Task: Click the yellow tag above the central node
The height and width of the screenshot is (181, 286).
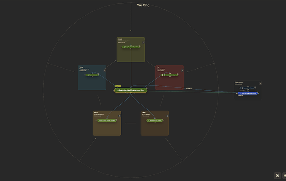Action: (118, 86)
